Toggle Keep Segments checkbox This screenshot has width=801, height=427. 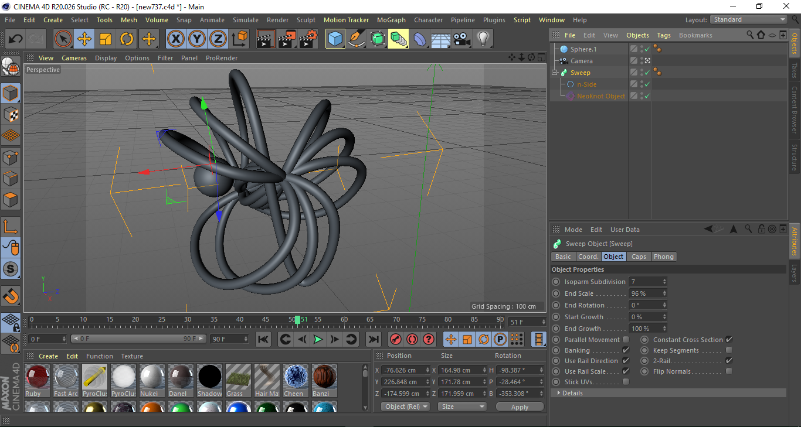(729, 350)
